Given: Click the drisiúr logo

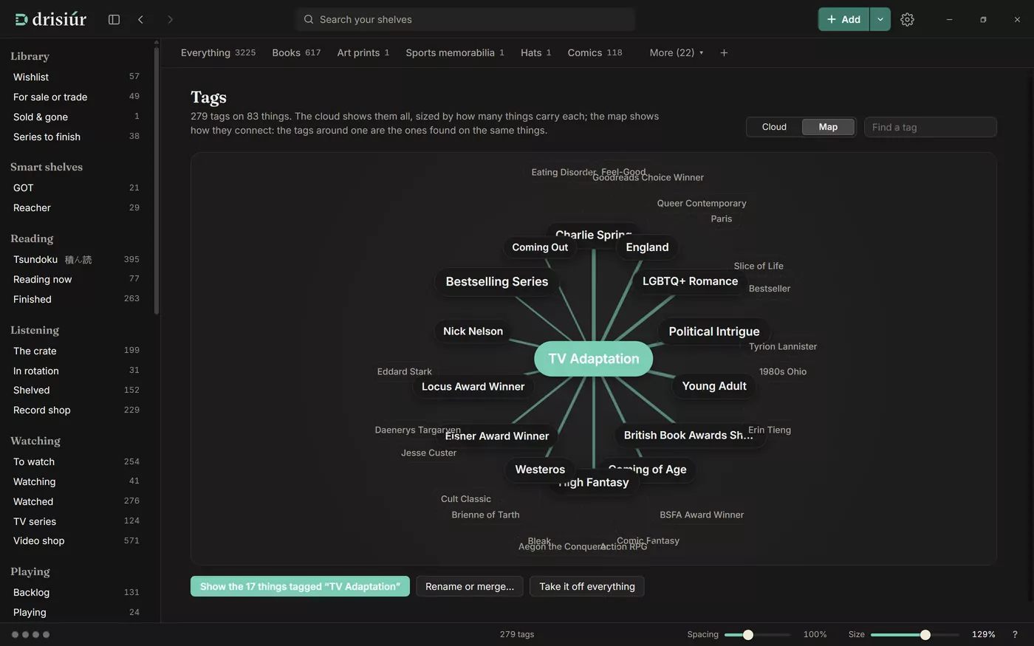Looking at the screenshot, I should tap(50, 19).
